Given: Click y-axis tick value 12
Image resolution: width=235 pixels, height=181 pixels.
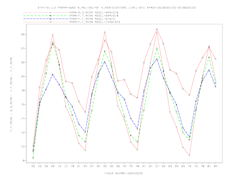Looking at the screenshot, I should (x=23, y=132).
